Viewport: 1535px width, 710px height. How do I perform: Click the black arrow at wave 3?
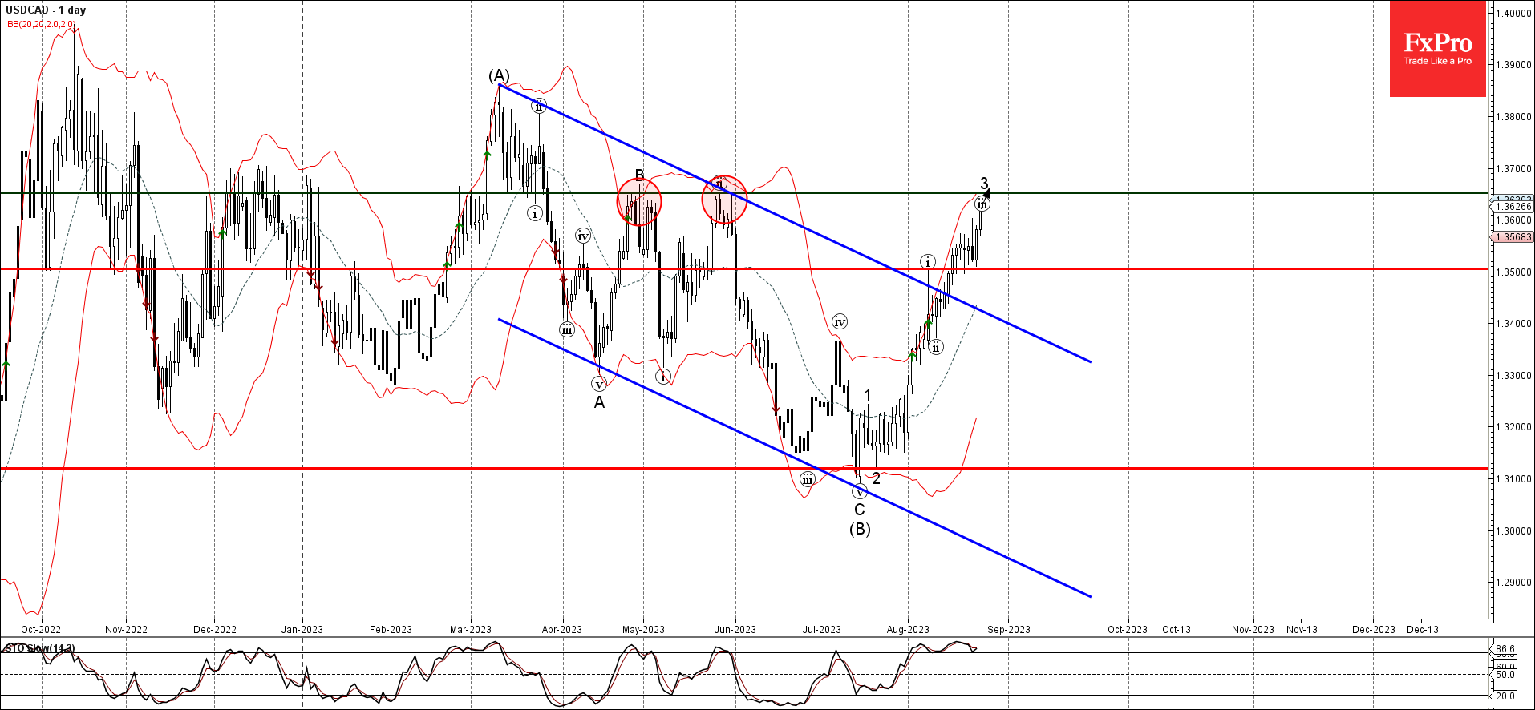tap(986, 193)
